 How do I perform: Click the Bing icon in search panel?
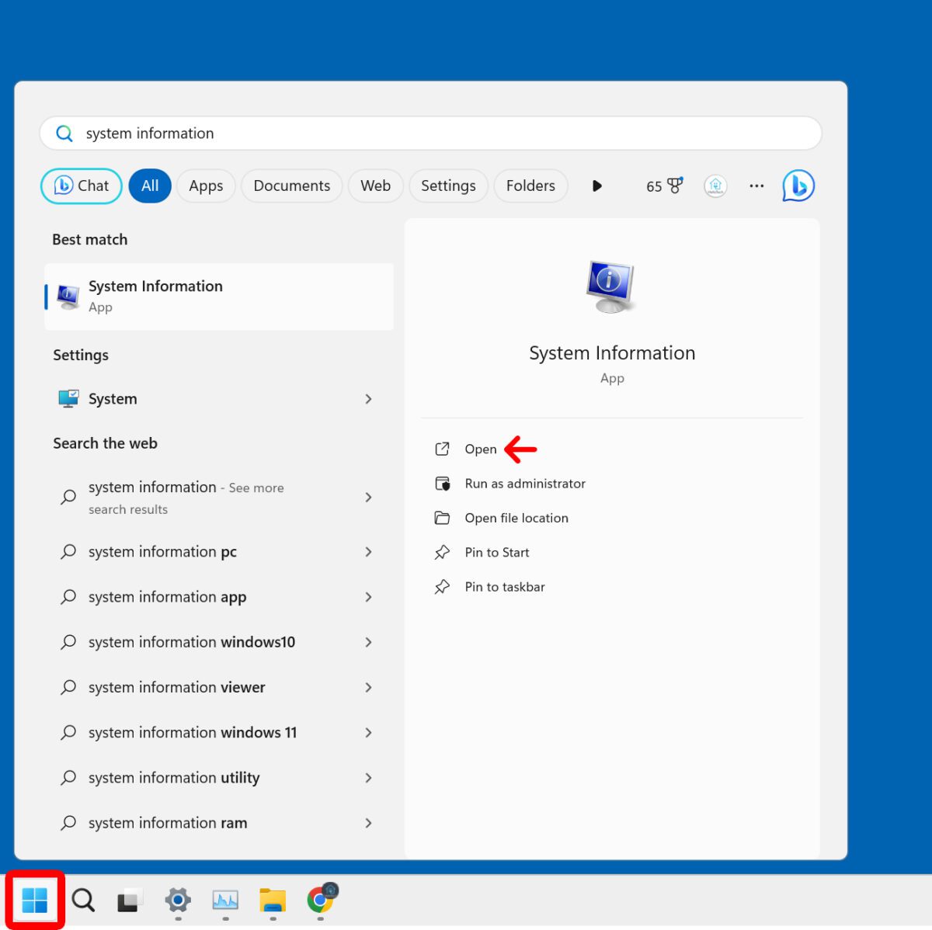[x=798, y=186]
